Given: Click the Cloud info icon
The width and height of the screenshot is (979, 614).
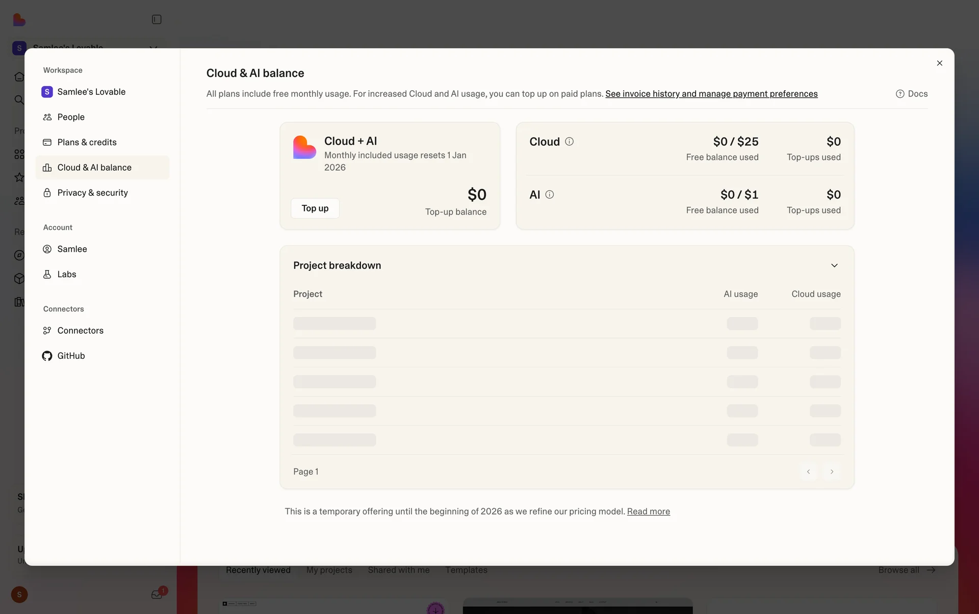Looking at the screenshot, I should point(569,142).
